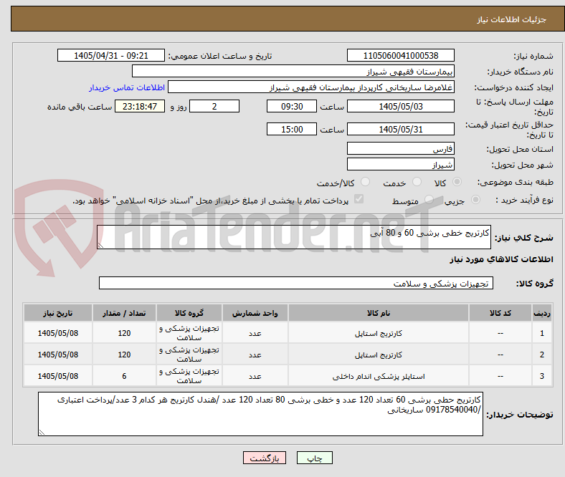
Task: Click the اطلاعات کالاهای مورد نیاز heading
Action: tap(501, 259)
